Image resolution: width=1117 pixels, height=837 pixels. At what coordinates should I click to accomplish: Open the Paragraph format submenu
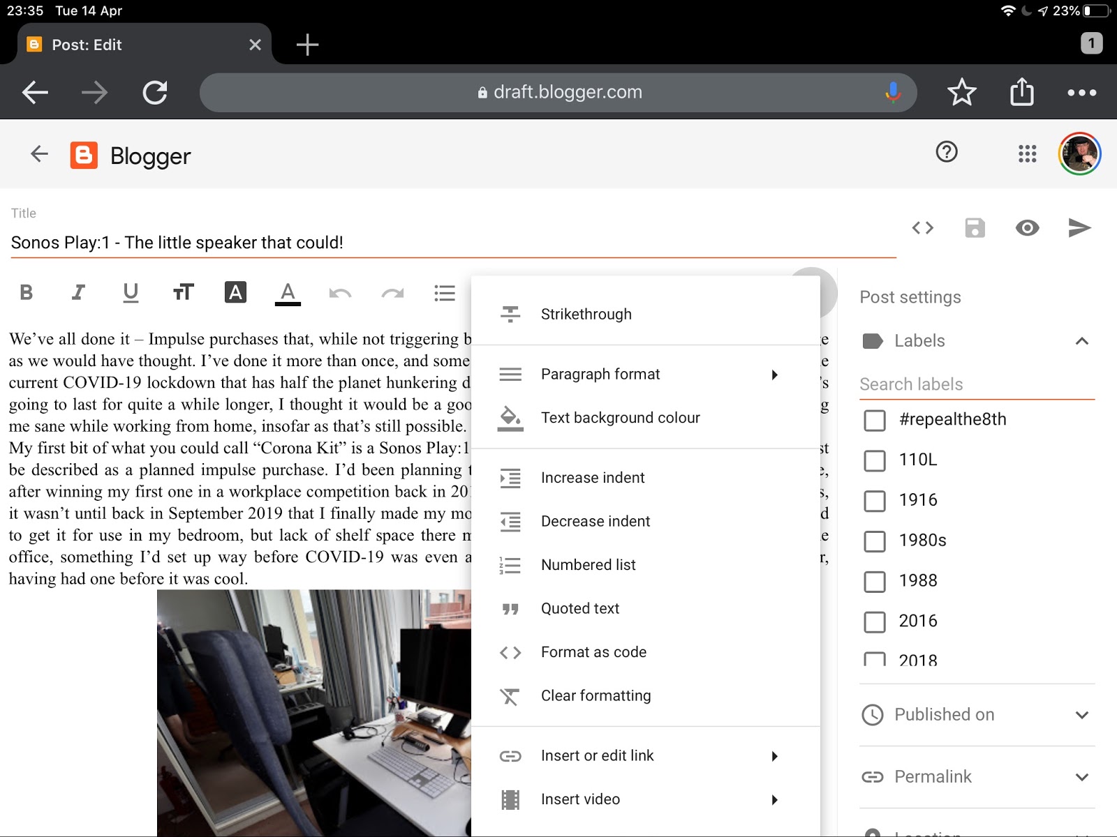click(646, 375)
